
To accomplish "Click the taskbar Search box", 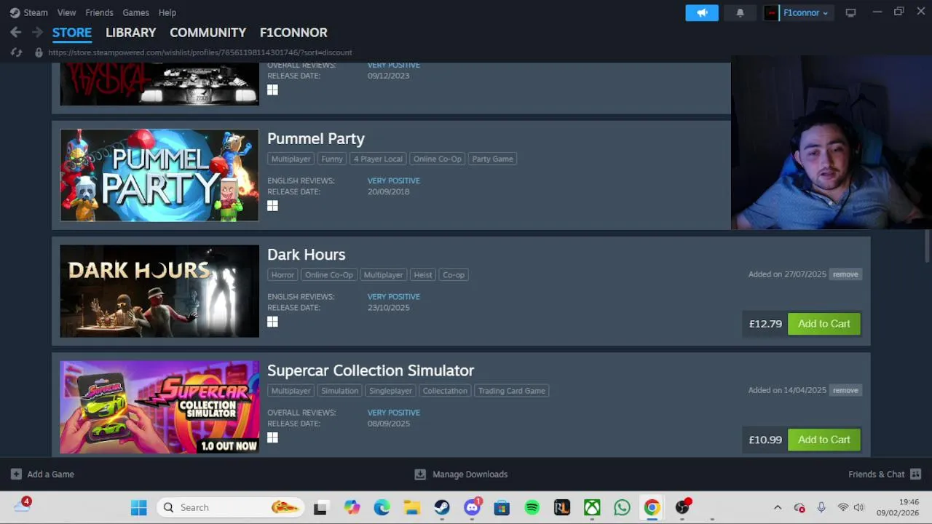I will tap(230, 507).
